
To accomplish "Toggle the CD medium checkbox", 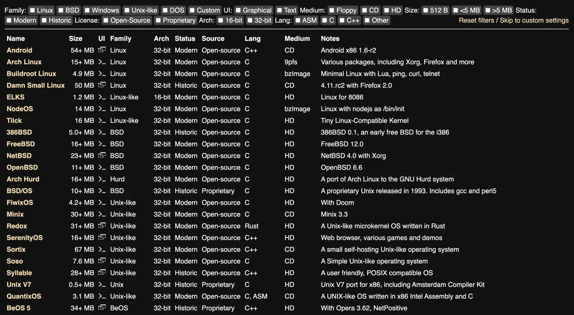I will pos(364,10).
